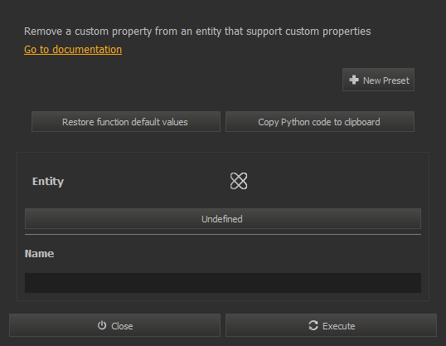Open the Go to documentation link
This screenshot has width=446, height=346.
(73, 49)
